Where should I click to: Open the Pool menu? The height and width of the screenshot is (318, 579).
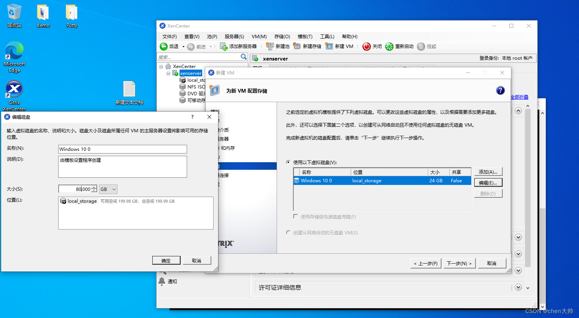point(212,37)
